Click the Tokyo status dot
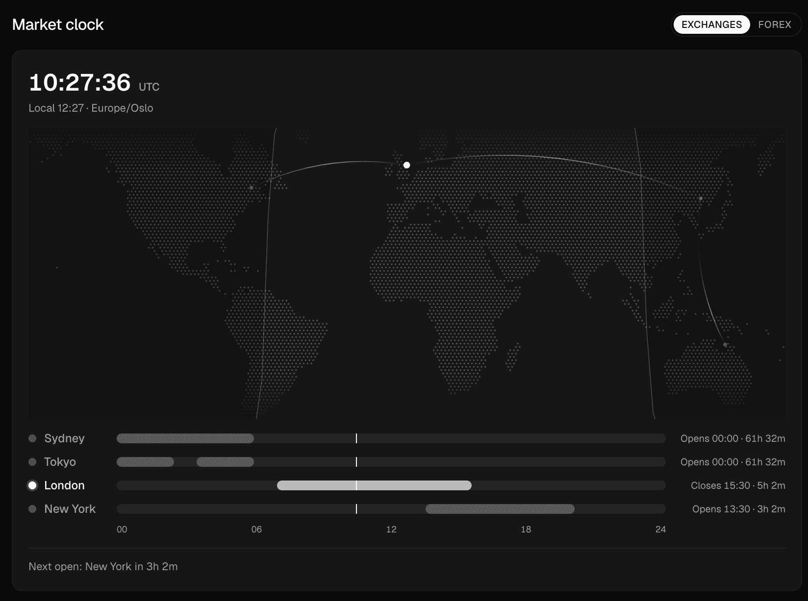Screen dimensions: 808x601 tap(32, 462)
